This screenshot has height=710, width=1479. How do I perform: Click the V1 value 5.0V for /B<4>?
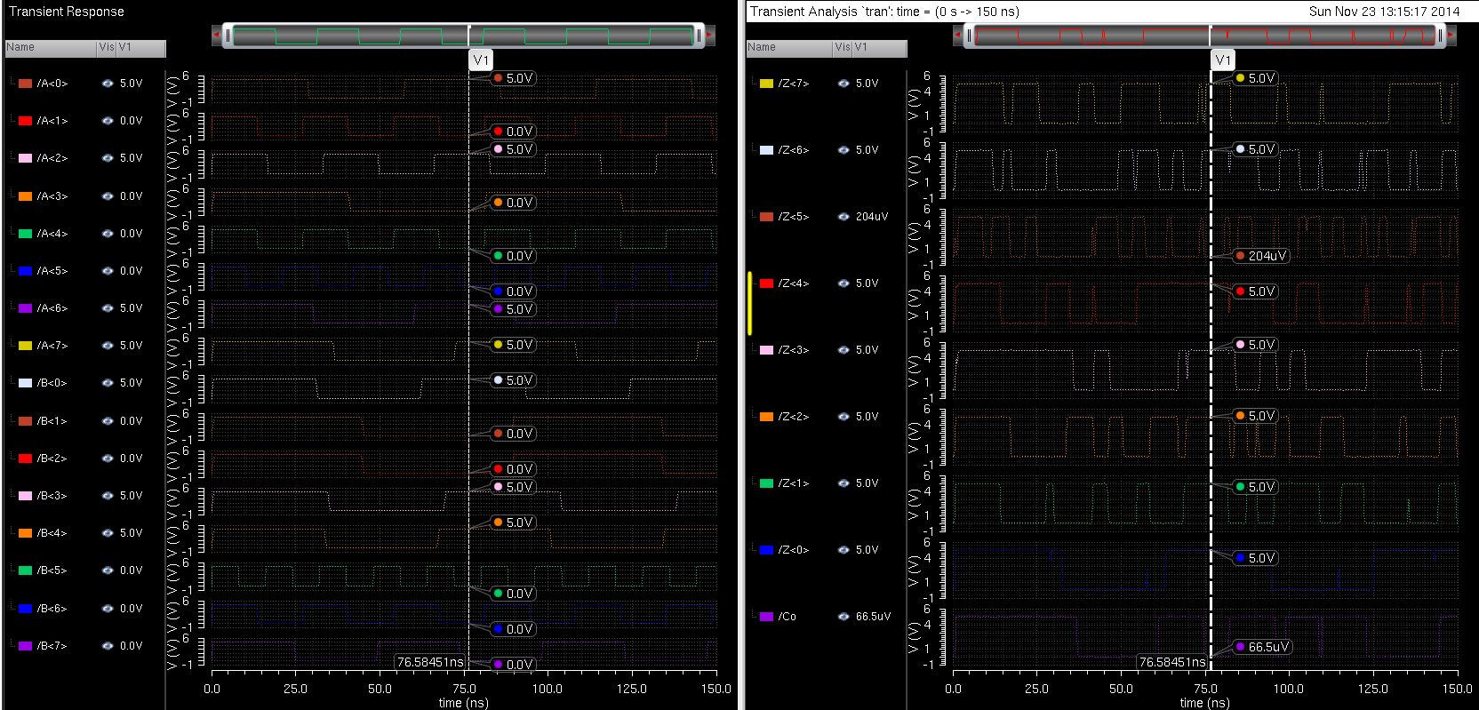(131, 533)
